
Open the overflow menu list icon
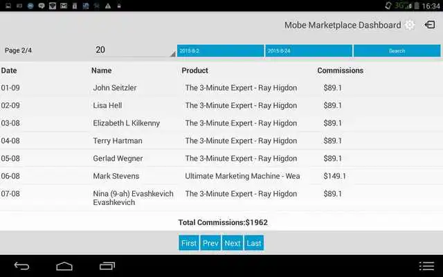[426, 266]
